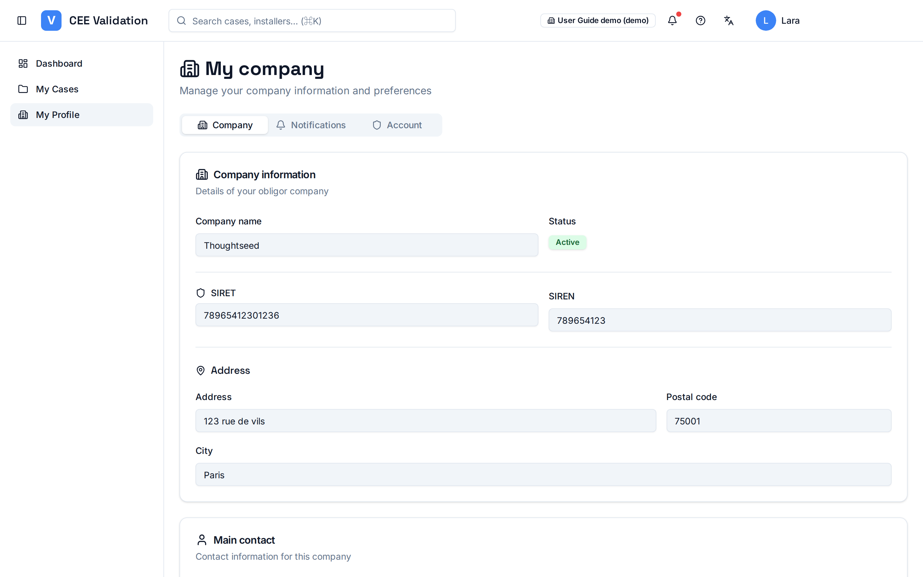Click the Postal code field 75001
Viewport: 923px width, 577px height.
coord(779,421)
